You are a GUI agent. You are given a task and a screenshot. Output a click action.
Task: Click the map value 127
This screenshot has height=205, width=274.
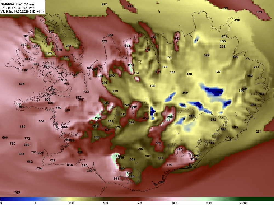(x=218, y=72)
